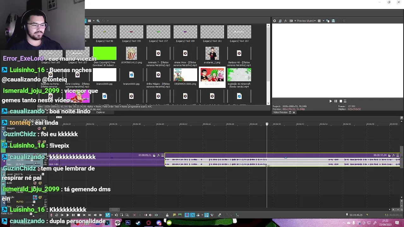404x227 pixels.
Task: Pause the preview in the preview window
Action: 336,101
